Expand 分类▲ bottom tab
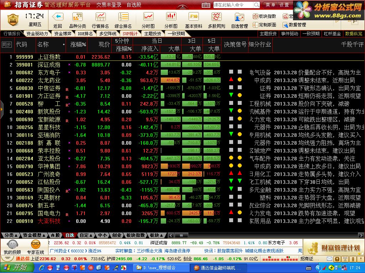 coord(11,235)
